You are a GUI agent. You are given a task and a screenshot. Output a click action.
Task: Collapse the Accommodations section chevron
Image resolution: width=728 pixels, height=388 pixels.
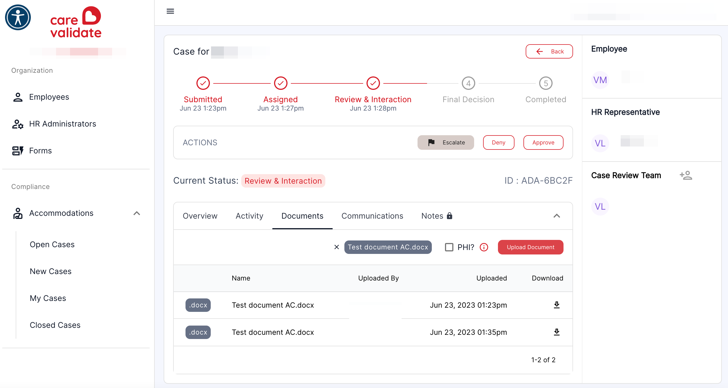(x=137, y=213)
